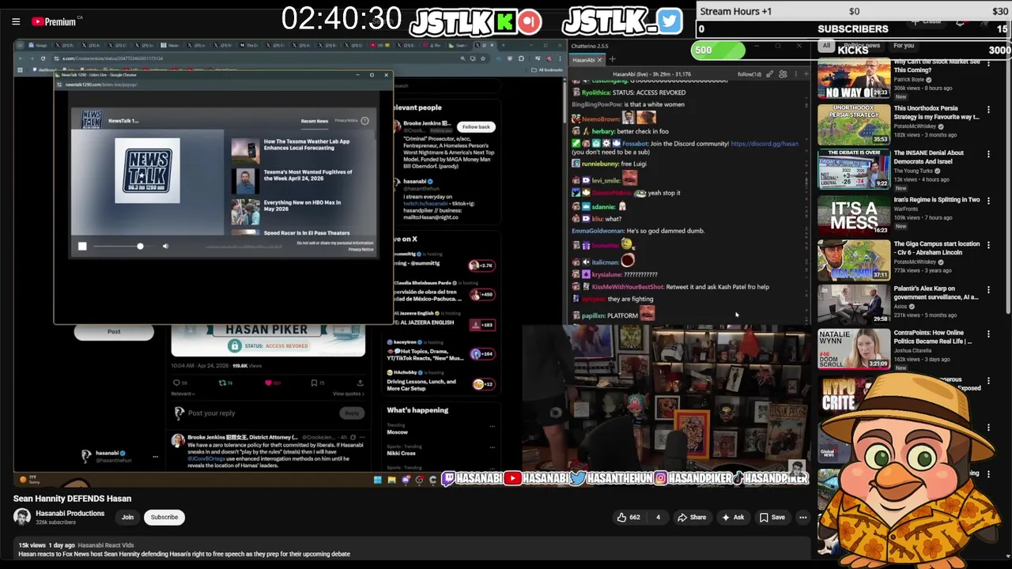
Task: Click the reply comment icon on tweet
Action: [x=177, y=382]
